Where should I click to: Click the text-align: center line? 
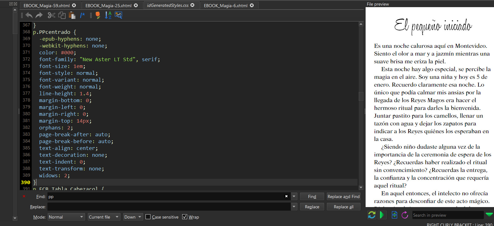pyautogui.click(x=68, y=148)
